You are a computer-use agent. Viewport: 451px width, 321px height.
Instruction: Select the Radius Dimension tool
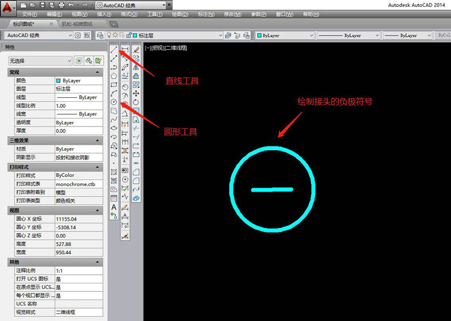(x=125, y=87)
